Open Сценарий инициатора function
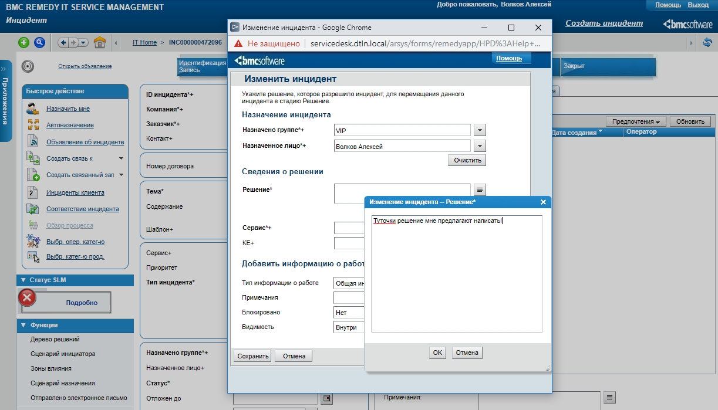This screenshot has height=410, width=718. pyautogui.click(x=63, y=354)
